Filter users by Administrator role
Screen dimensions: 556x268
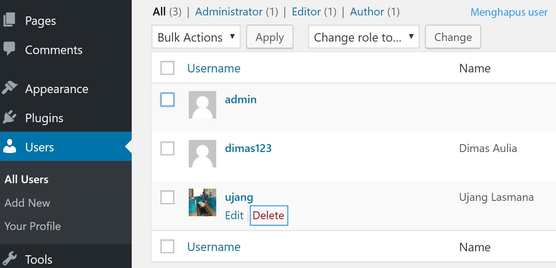[229, 12]
